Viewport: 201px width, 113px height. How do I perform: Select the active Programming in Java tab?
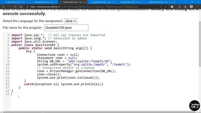click(x=73, y=2)
